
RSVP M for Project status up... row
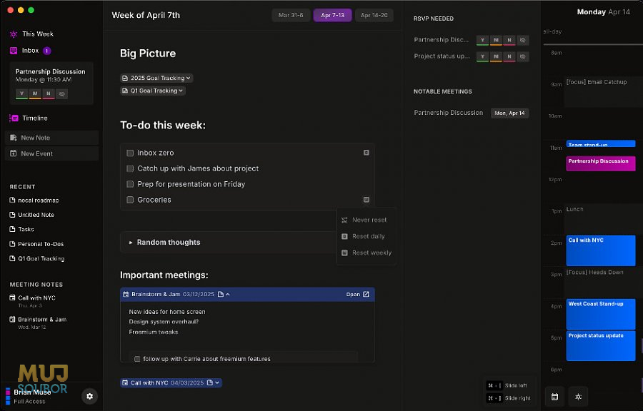point(496,56)
